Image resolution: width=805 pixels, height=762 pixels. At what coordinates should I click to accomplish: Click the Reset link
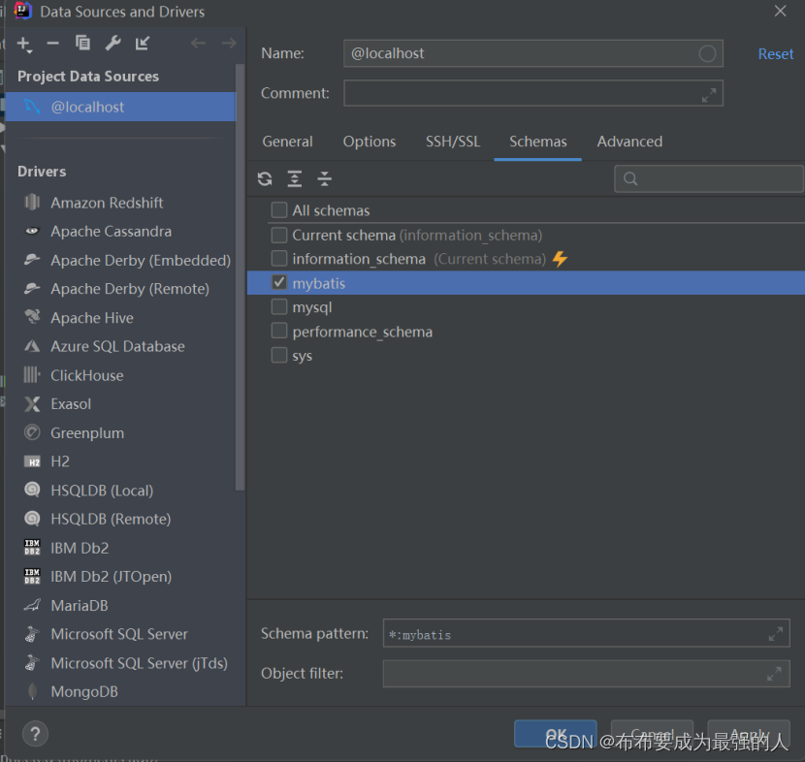(x=776, y=54)
